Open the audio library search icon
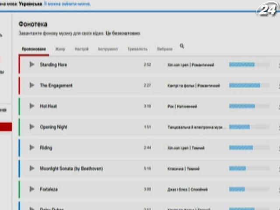The image size is (280, 210). click(x=182, y=46)
